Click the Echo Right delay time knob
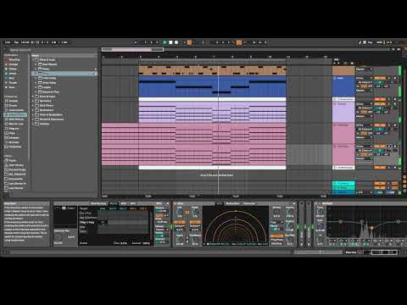The image size is (407, 305). pyautogui.click(x=195, y=213)
